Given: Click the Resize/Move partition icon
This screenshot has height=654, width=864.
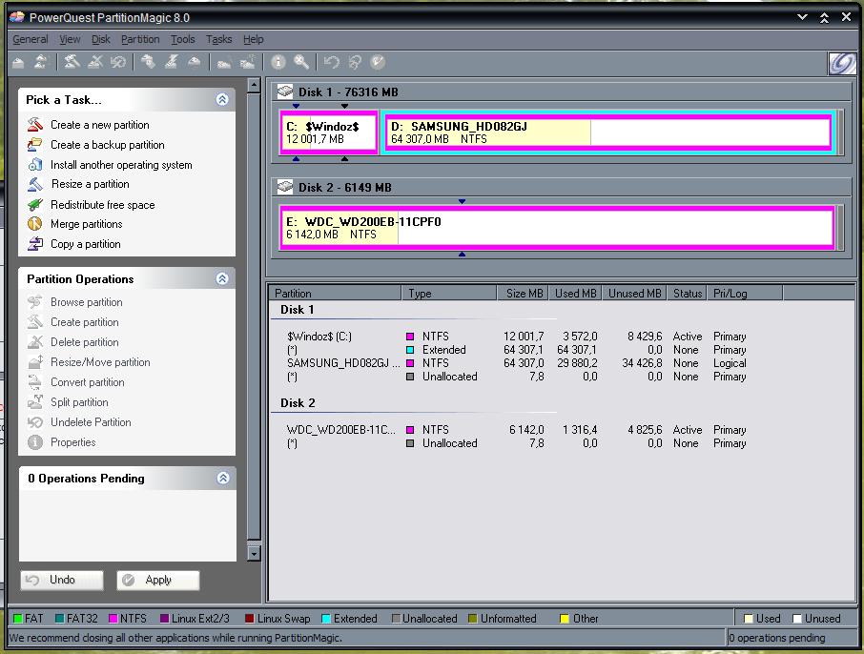Looking at the screenshot, I should point(35,362).
